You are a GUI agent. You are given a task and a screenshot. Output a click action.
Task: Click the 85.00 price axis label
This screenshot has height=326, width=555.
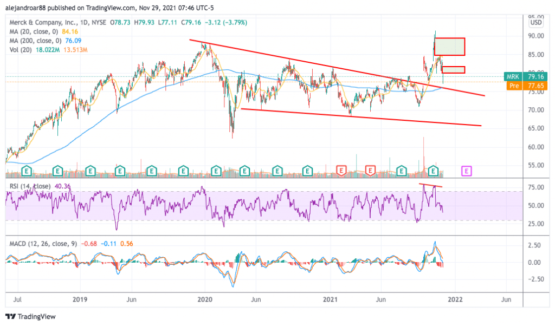click(535, 55)
